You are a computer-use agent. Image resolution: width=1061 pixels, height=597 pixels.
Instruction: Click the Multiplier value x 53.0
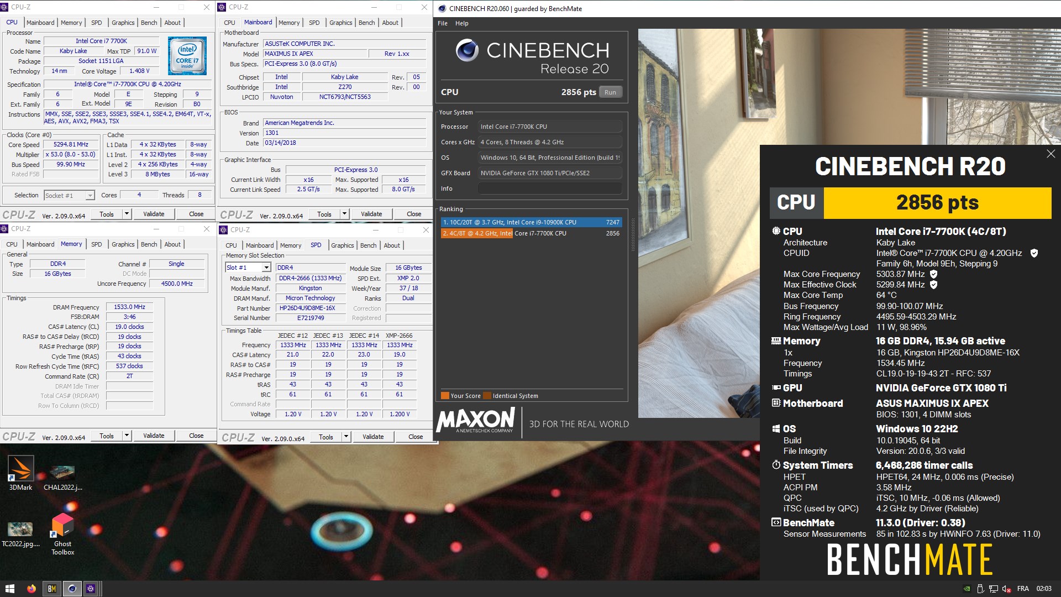pyautogui.click(x=71, y=155)
